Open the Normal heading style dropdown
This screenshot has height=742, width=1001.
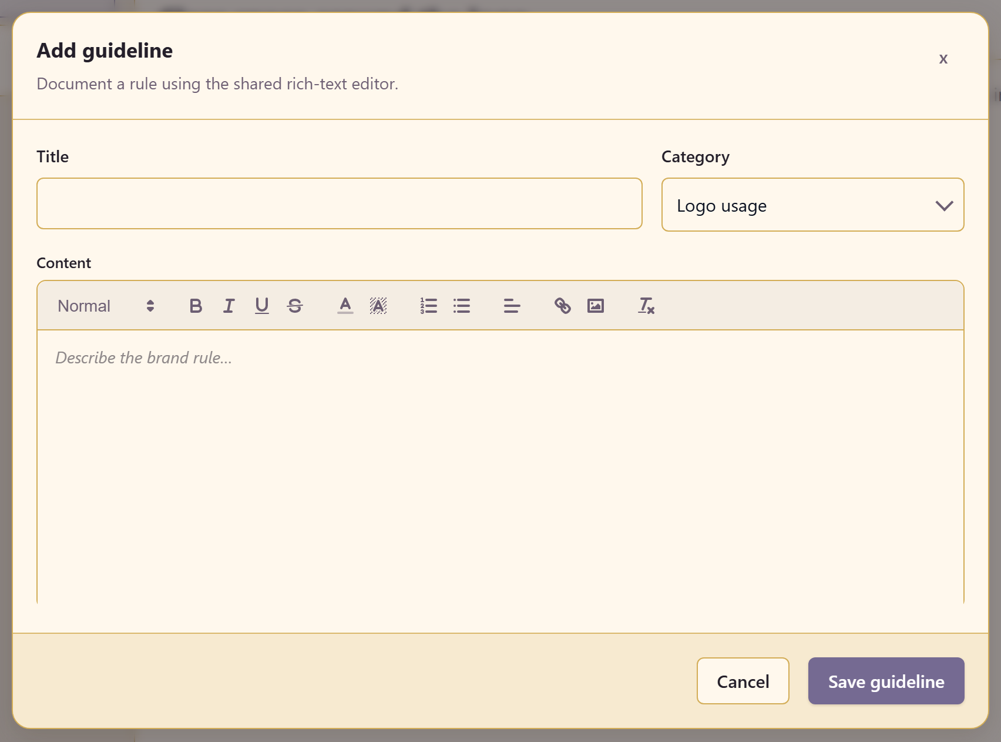coord(106,306)
